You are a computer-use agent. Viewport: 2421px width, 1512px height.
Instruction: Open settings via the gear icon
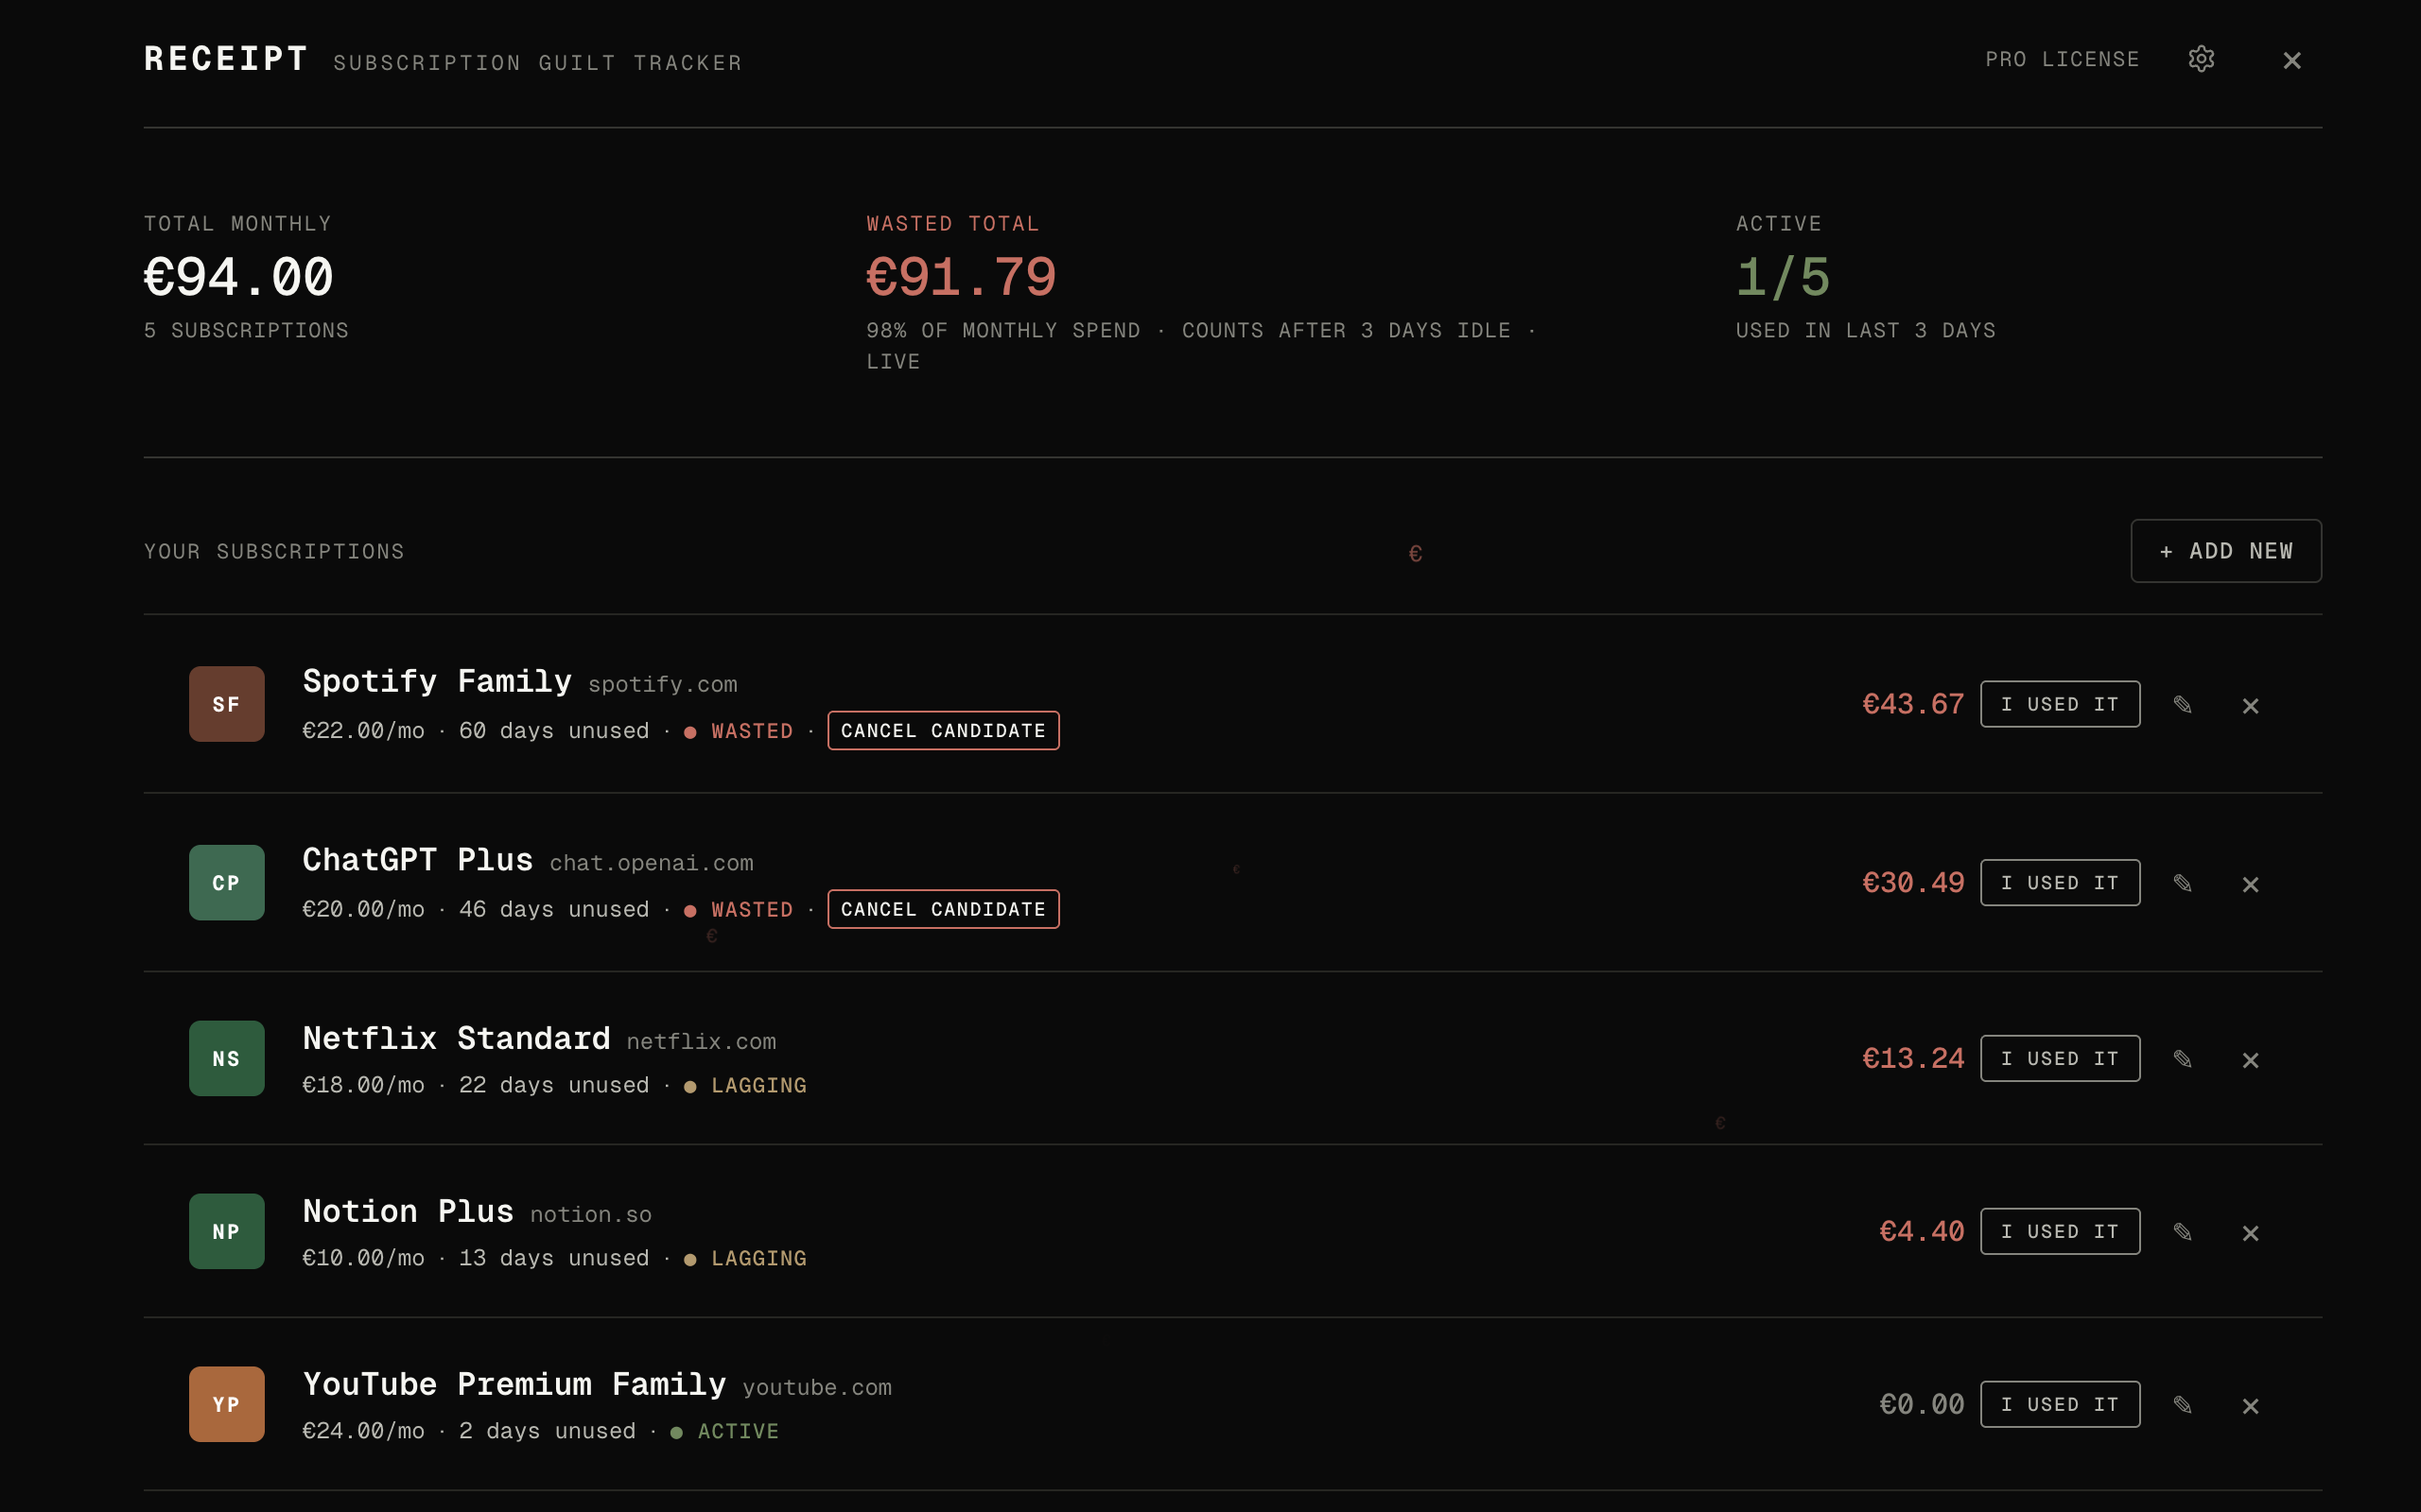click(2201, 59)
